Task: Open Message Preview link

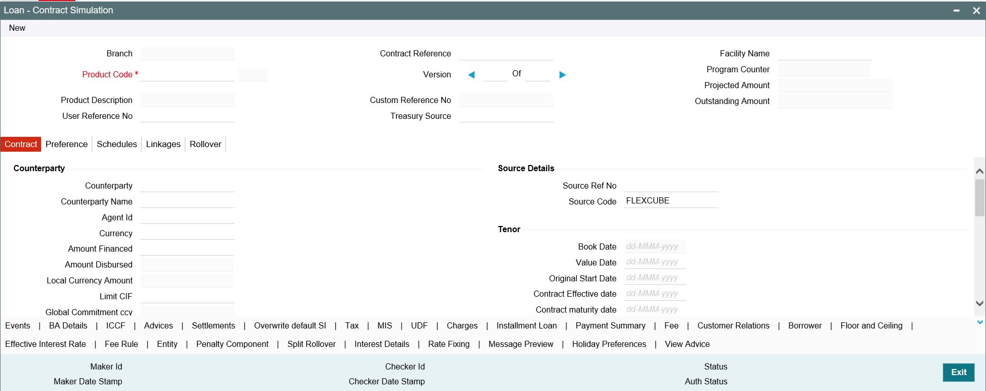Action: pos(521,344)
